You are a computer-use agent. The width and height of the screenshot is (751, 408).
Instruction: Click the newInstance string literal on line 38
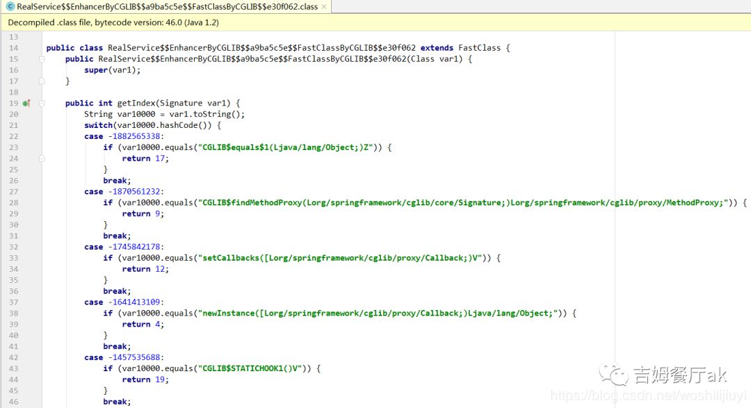(x=378, y=313)
